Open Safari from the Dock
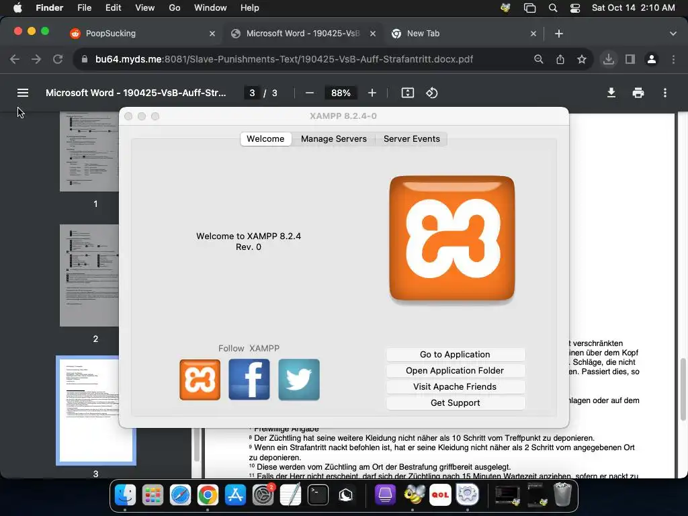Screen dimensions: 688x516 (180, 495)
